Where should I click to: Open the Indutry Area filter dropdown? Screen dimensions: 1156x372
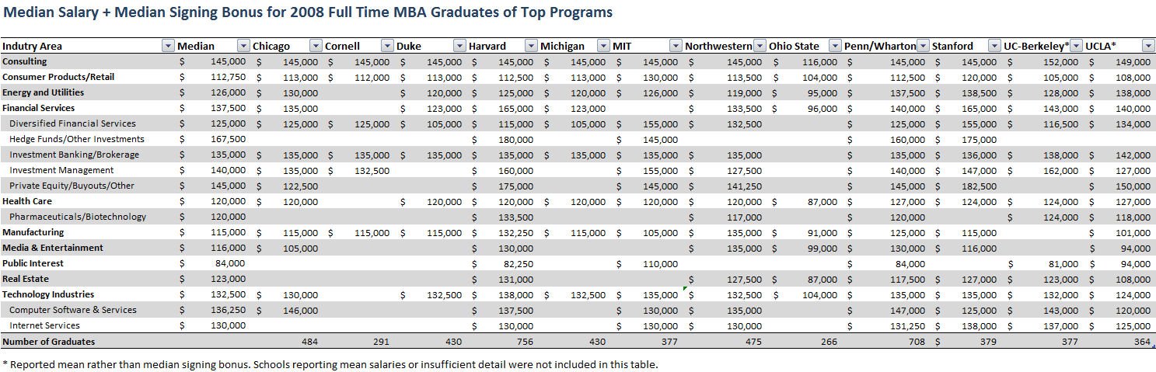click(168, 46)
